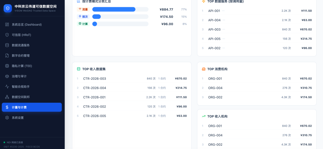The image size is (323, 149).
Task: Click the 按次 billing mode tag
Action: point(83,17)
